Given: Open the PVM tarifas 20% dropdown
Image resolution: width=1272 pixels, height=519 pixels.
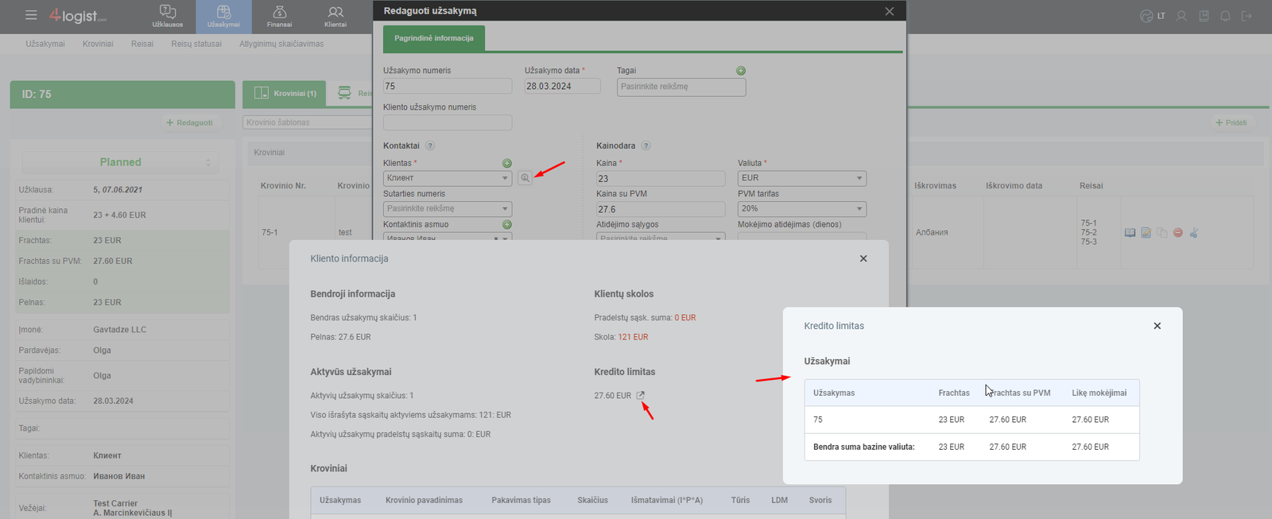Looking at the screenshot, I should 802,209.
